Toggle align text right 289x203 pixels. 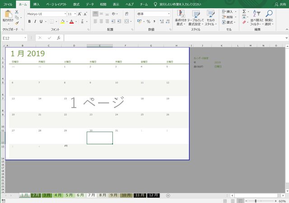coord(107,22)
